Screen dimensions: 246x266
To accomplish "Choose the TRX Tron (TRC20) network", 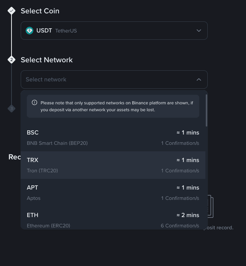I will 113,165.
